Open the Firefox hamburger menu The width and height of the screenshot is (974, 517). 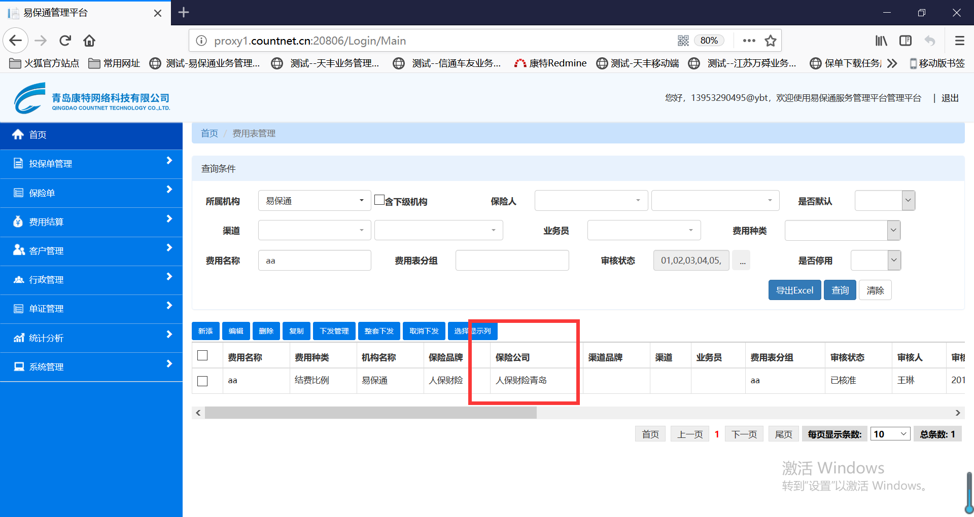pyautogui.click(x=959, y=41)
